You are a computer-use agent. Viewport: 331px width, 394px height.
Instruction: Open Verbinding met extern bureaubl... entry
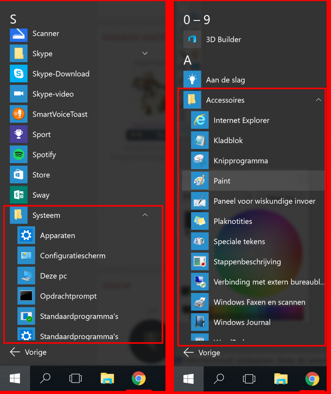click(258, 282)
